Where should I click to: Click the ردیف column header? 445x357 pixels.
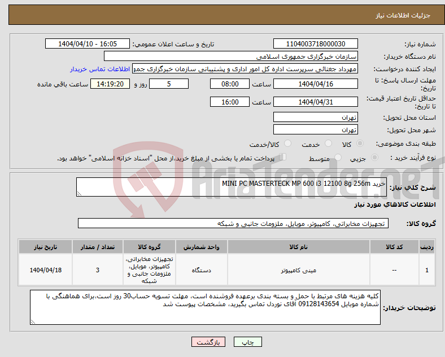pos(427,247)
